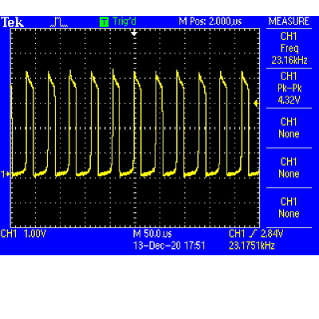Viewport: 319px width, 319px height.
Task: Click the 2.84V trigger level readout
Action: click(272, 234)
